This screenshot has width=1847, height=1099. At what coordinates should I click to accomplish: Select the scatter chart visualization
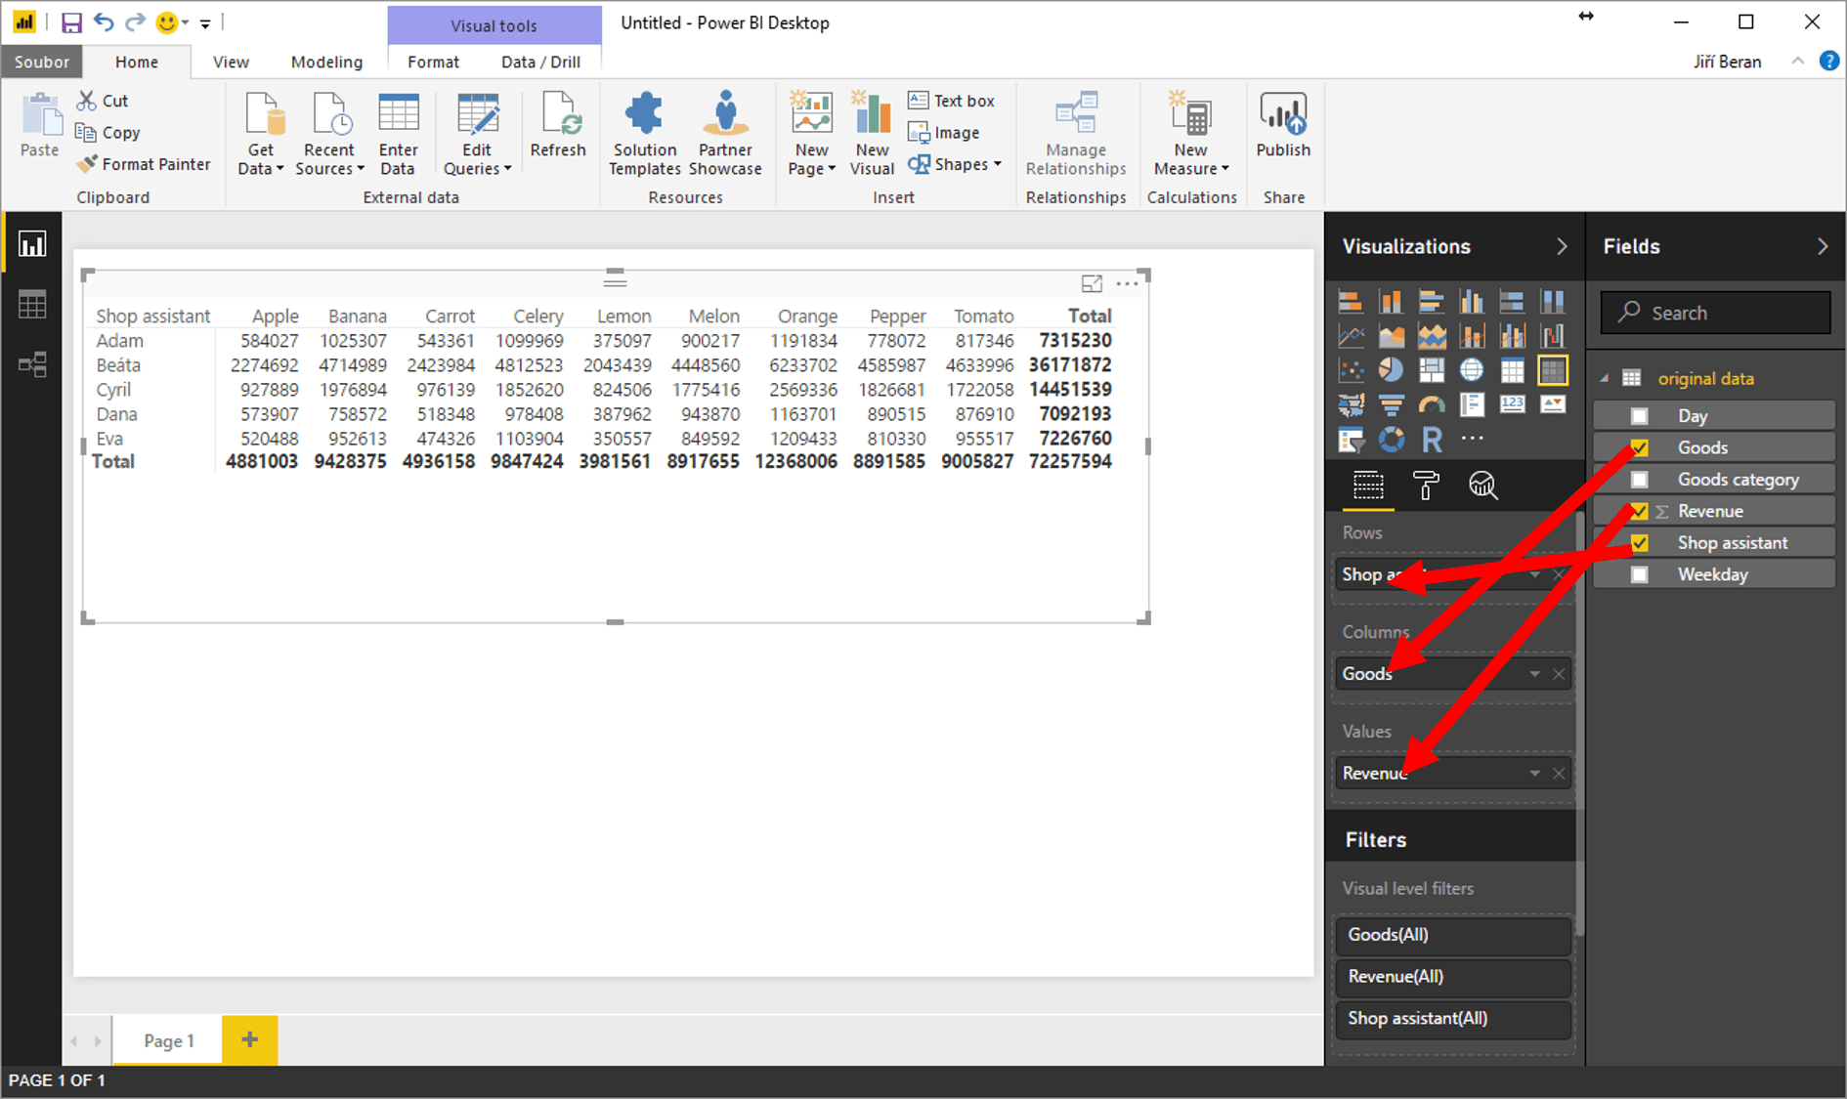click(1351, 371)
